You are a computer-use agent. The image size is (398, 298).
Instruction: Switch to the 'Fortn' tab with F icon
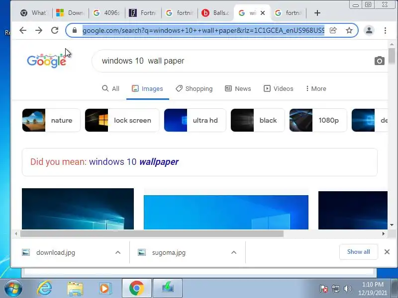pyautogui.click(x=143, y=13)
